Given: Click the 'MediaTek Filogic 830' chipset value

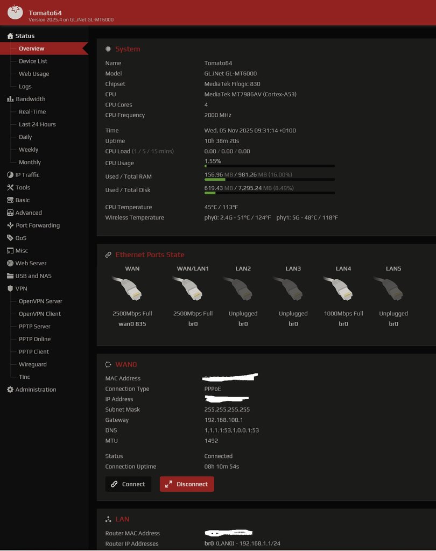Looking at the screenshot, I should tap(232, 83).
